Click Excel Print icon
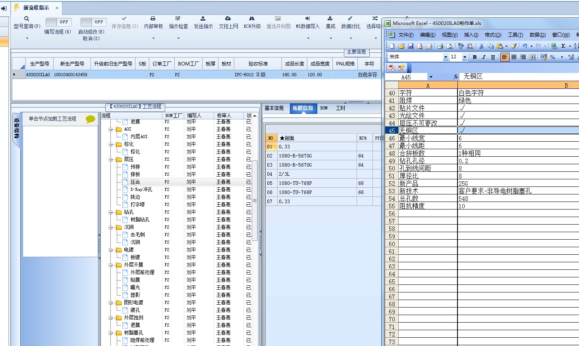Screen dimensions: 579x346 point(440,46)
